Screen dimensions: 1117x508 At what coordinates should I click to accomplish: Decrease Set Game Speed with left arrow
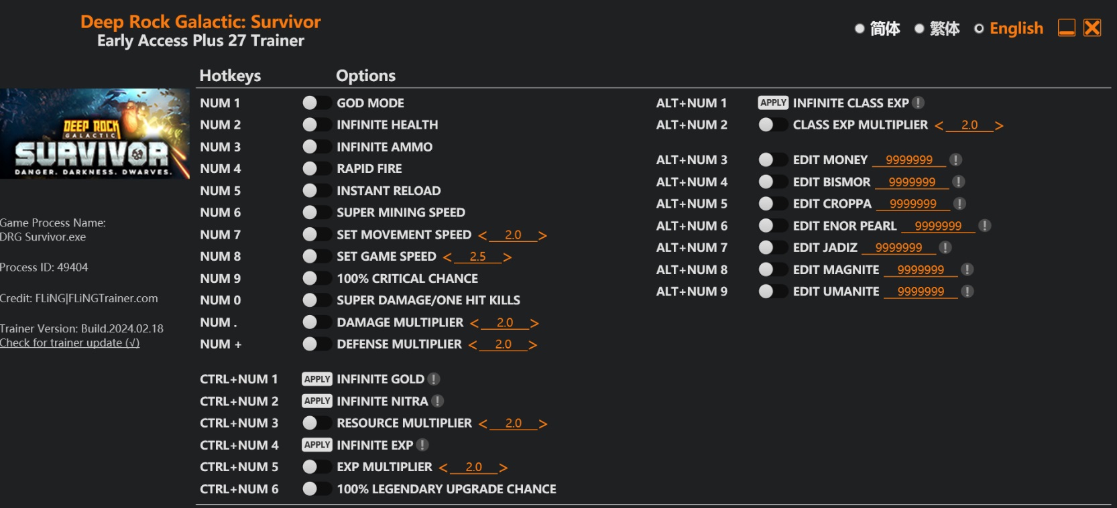point(447,257)
